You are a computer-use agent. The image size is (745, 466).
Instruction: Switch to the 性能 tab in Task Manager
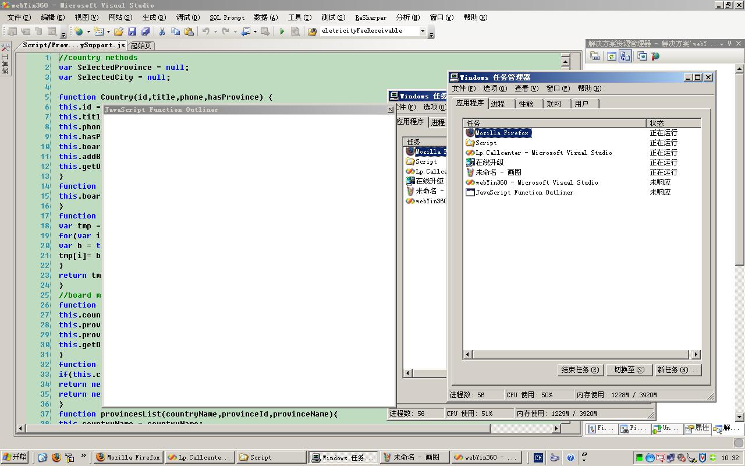click(x=526, y=104)
